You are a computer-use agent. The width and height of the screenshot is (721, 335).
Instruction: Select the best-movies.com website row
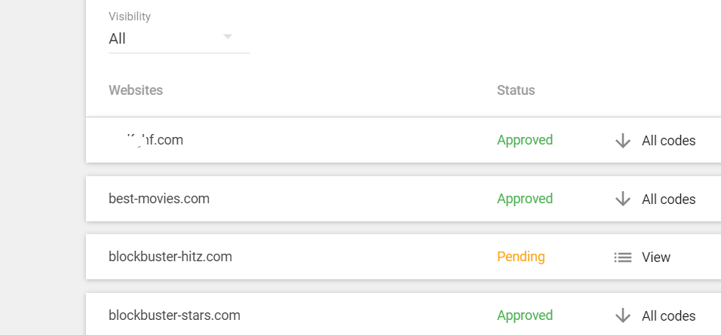[x=159, y=199]
